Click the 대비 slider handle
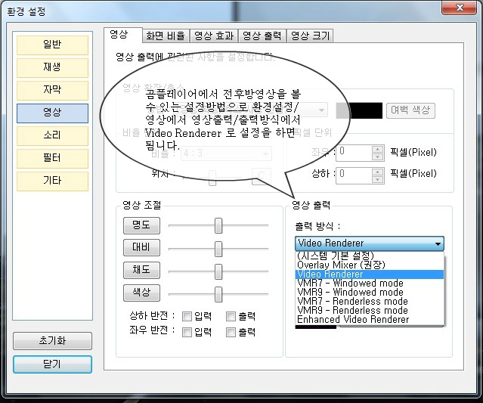 tap(218, 249)
